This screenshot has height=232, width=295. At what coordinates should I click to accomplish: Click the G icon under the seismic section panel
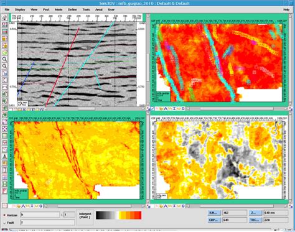tap(41, 109)
